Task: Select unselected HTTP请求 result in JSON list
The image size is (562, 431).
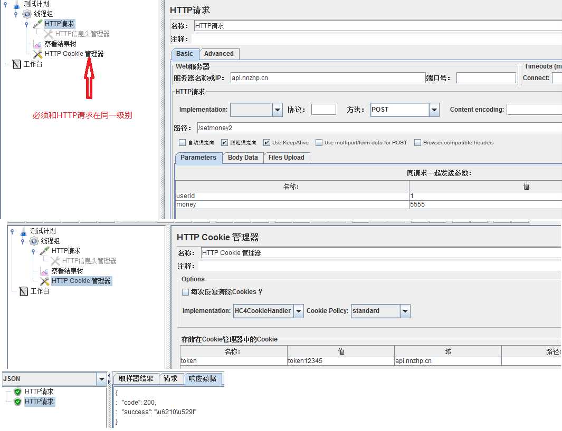Action: pyautogui.click(x=39, y=391)
